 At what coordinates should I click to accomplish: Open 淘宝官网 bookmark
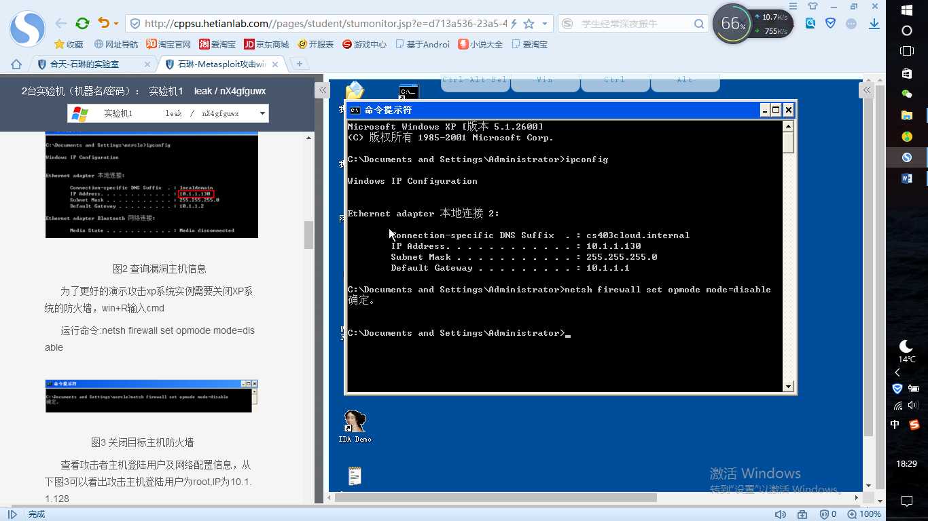click(168, 44)
